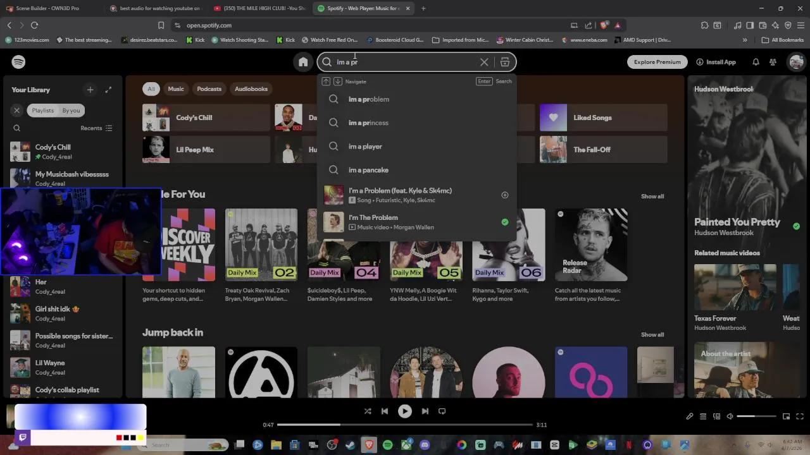Open the notifications bell (What's New)
This screenshot has height=455, width=810.
[756, 62]
